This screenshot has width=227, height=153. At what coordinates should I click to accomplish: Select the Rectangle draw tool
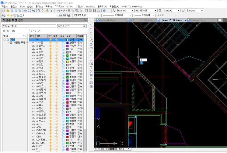[91, 37]
